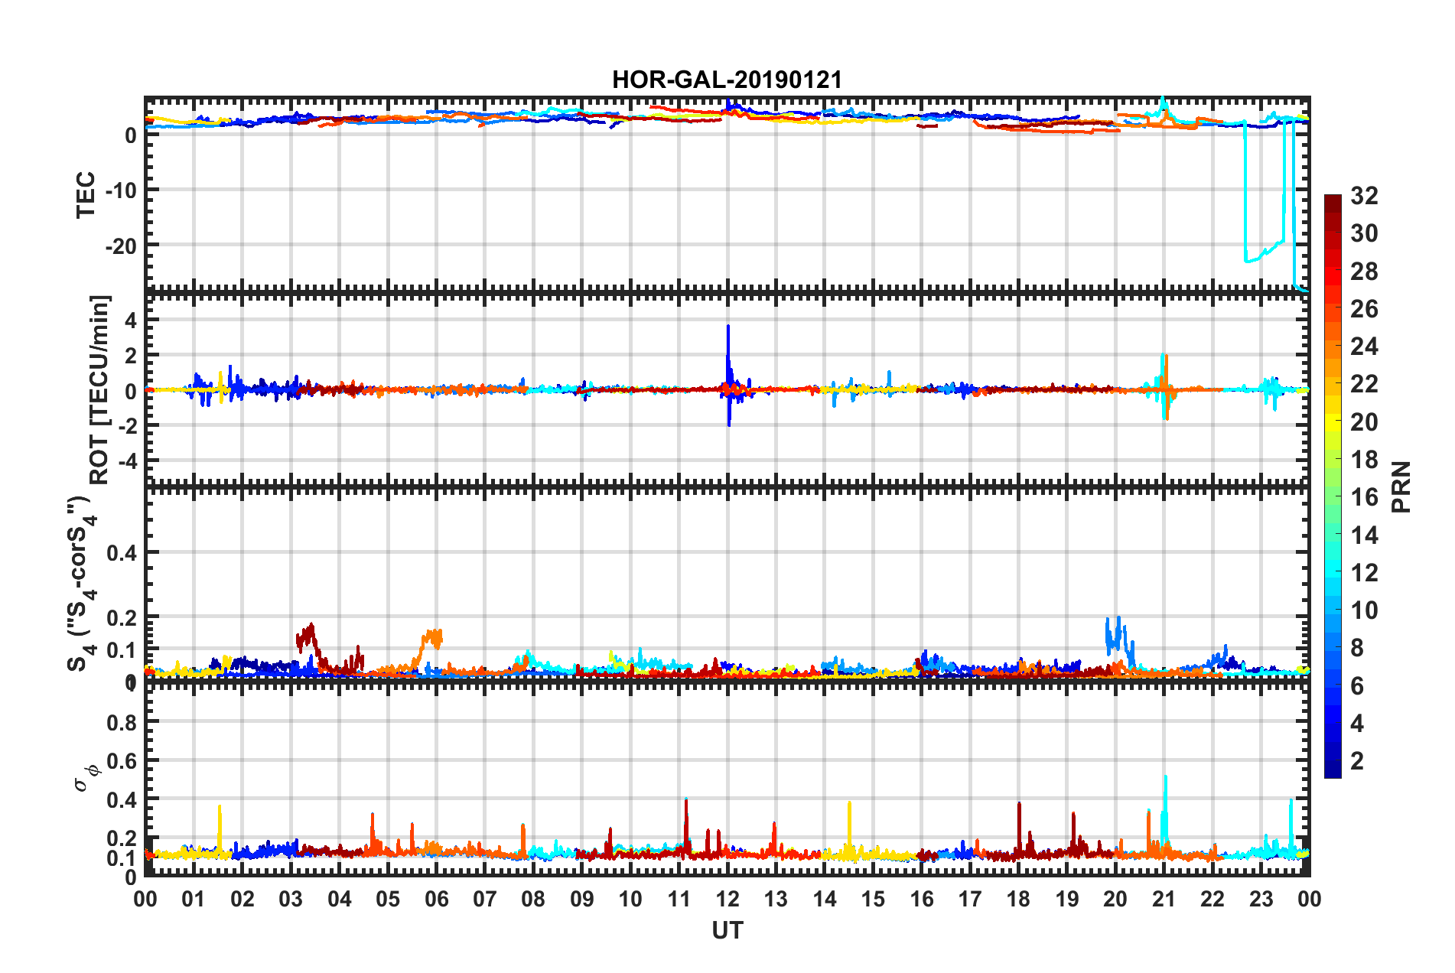Select the UT x-axis label

point(727,930)
